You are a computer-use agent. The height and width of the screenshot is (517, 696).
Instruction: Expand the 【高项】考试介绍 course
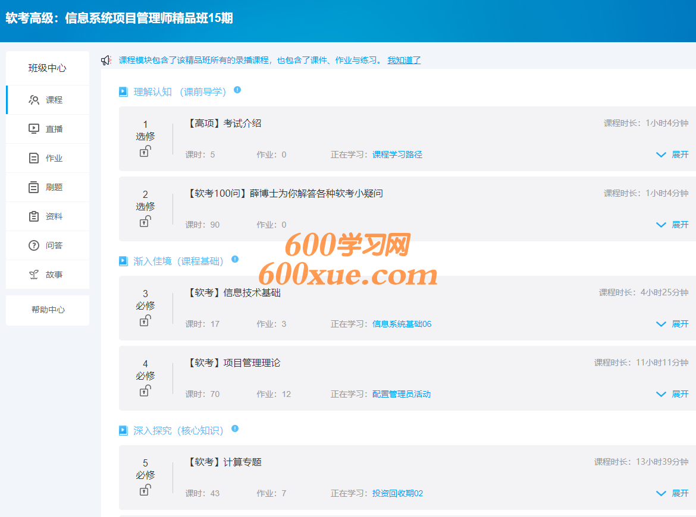(672, 155)
